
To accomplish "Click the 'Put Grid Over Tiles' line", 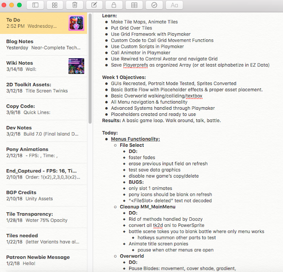I will (132, 28).
